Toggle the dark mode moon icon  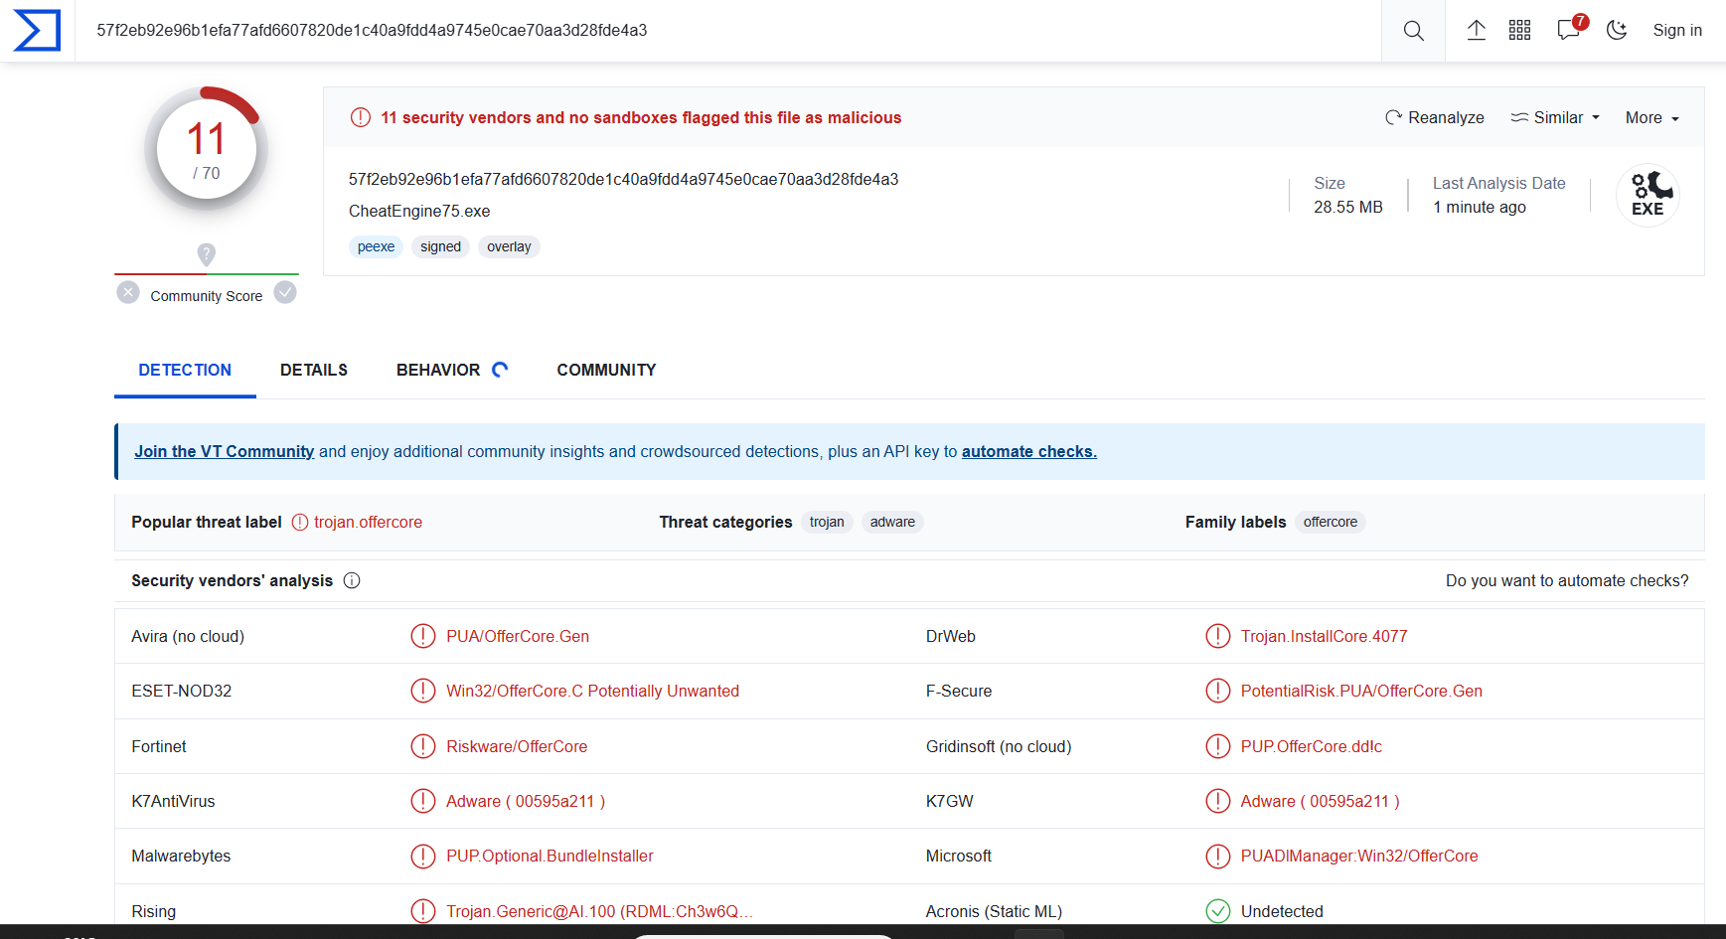coord(1617,30)
